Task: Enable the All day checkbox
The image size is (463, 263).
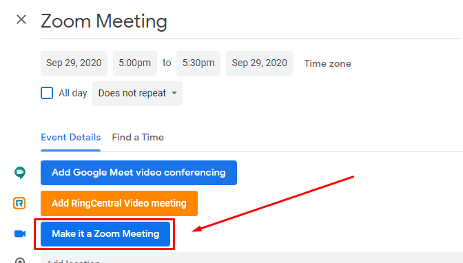Action: [x=47, y=93]
